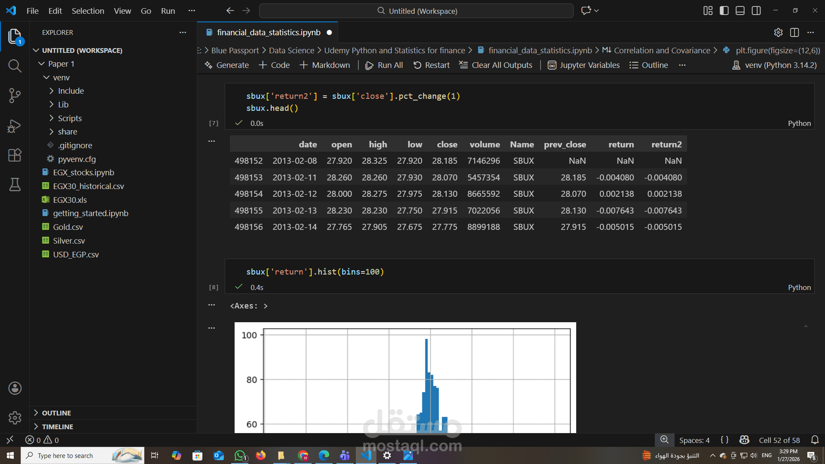The height and width of the screenshot is (464, 825).
Task: Open Gold.csv in the explorer
Action: (68, 227)
